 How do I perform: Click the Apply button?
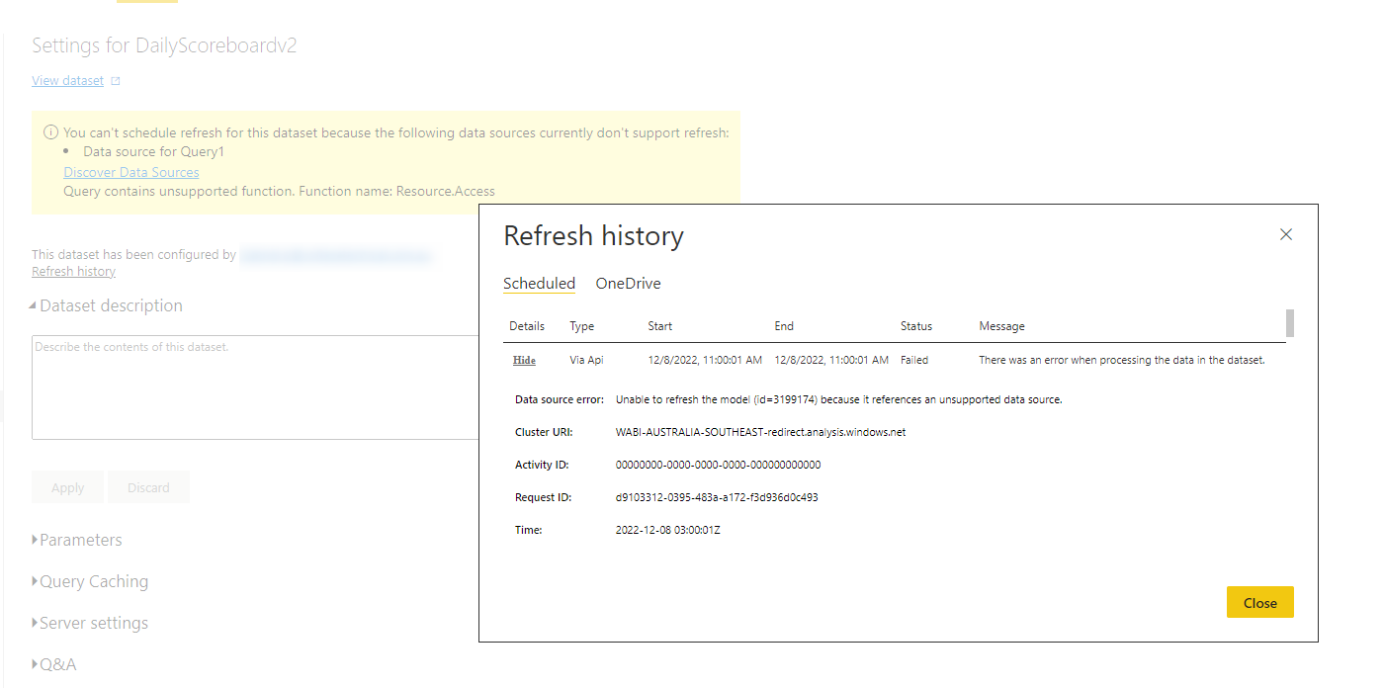coord(68,487)
